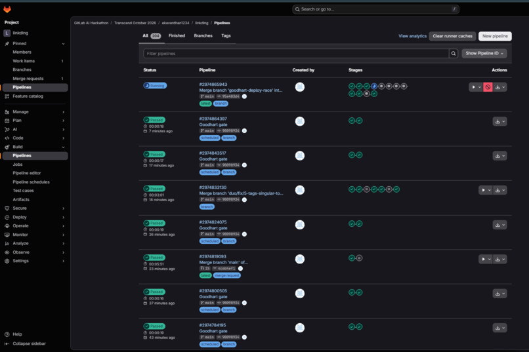This screenshot has width=529, height=352.
Task: Click the New pipeline button
Action: click(495, 36)
